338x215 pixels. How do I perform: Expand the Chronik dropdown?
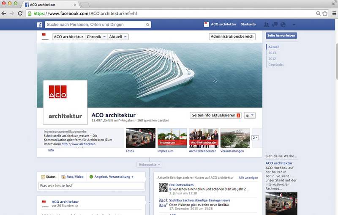[x=96, y=37]
